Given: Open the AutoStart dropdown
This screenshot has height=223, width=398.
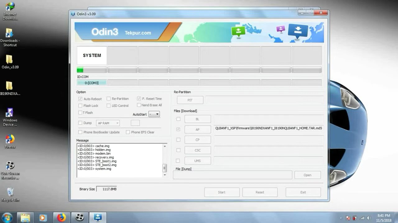Looking at the screenshot, I should [x=154, y=114].
